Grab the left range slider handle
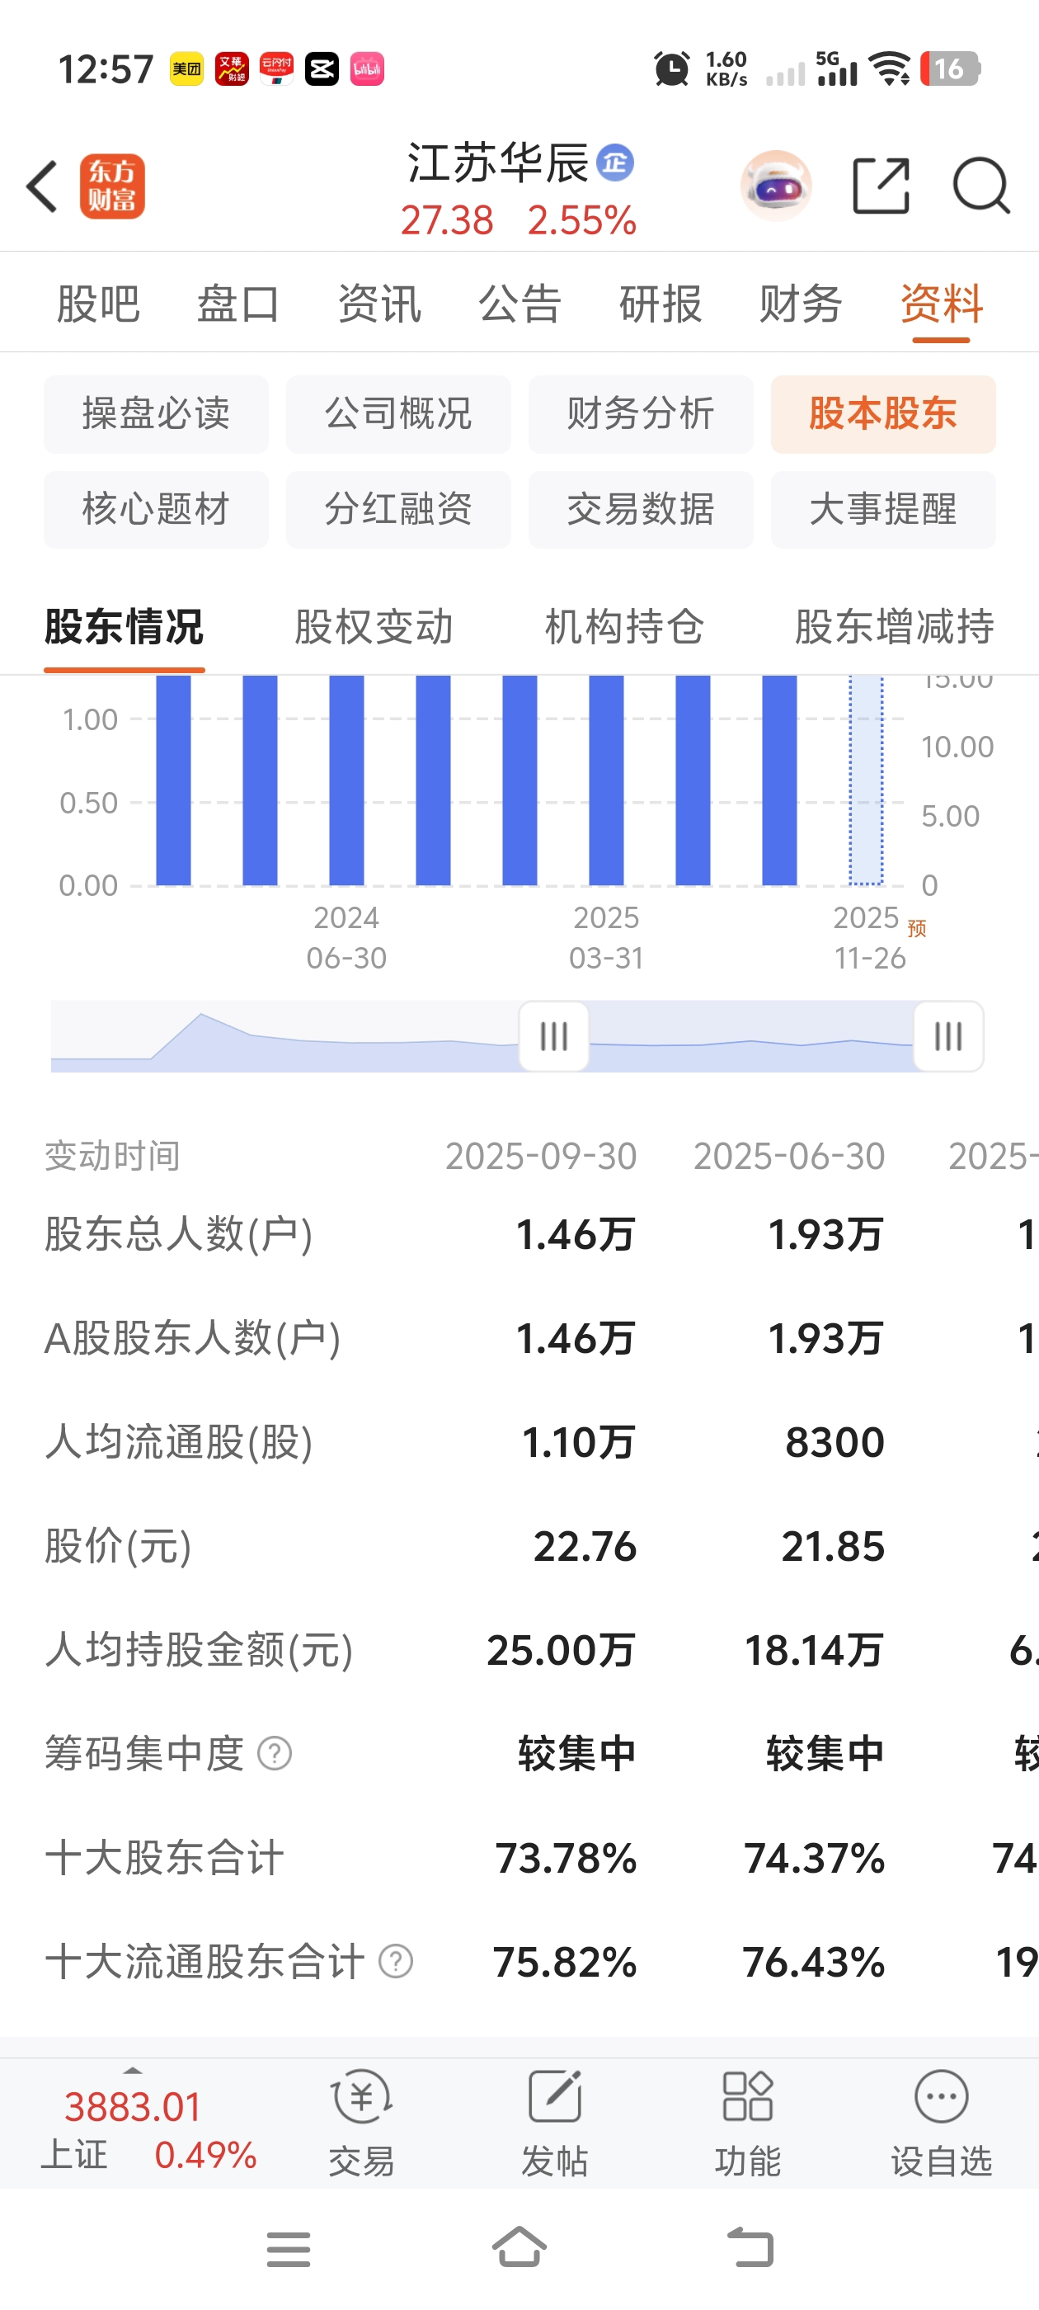The height and width of the screenshot is (2310, 1039). (x=554, y=1037)
